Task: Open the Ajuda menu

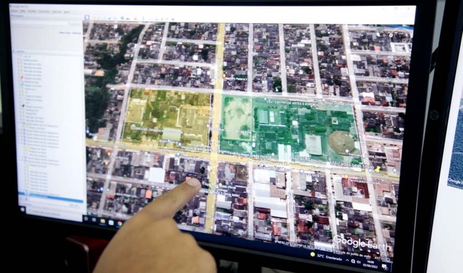Action: tap(67, 12)
